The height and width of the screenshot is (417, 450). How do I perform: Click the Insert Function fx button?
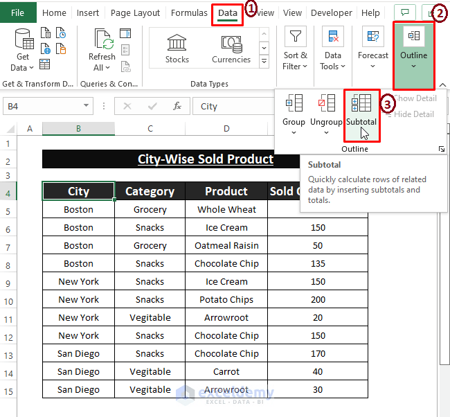(177, 106)
